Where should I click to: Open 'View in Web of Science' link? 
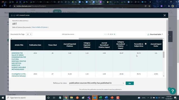pyautogui.click(x=40, y=27)
